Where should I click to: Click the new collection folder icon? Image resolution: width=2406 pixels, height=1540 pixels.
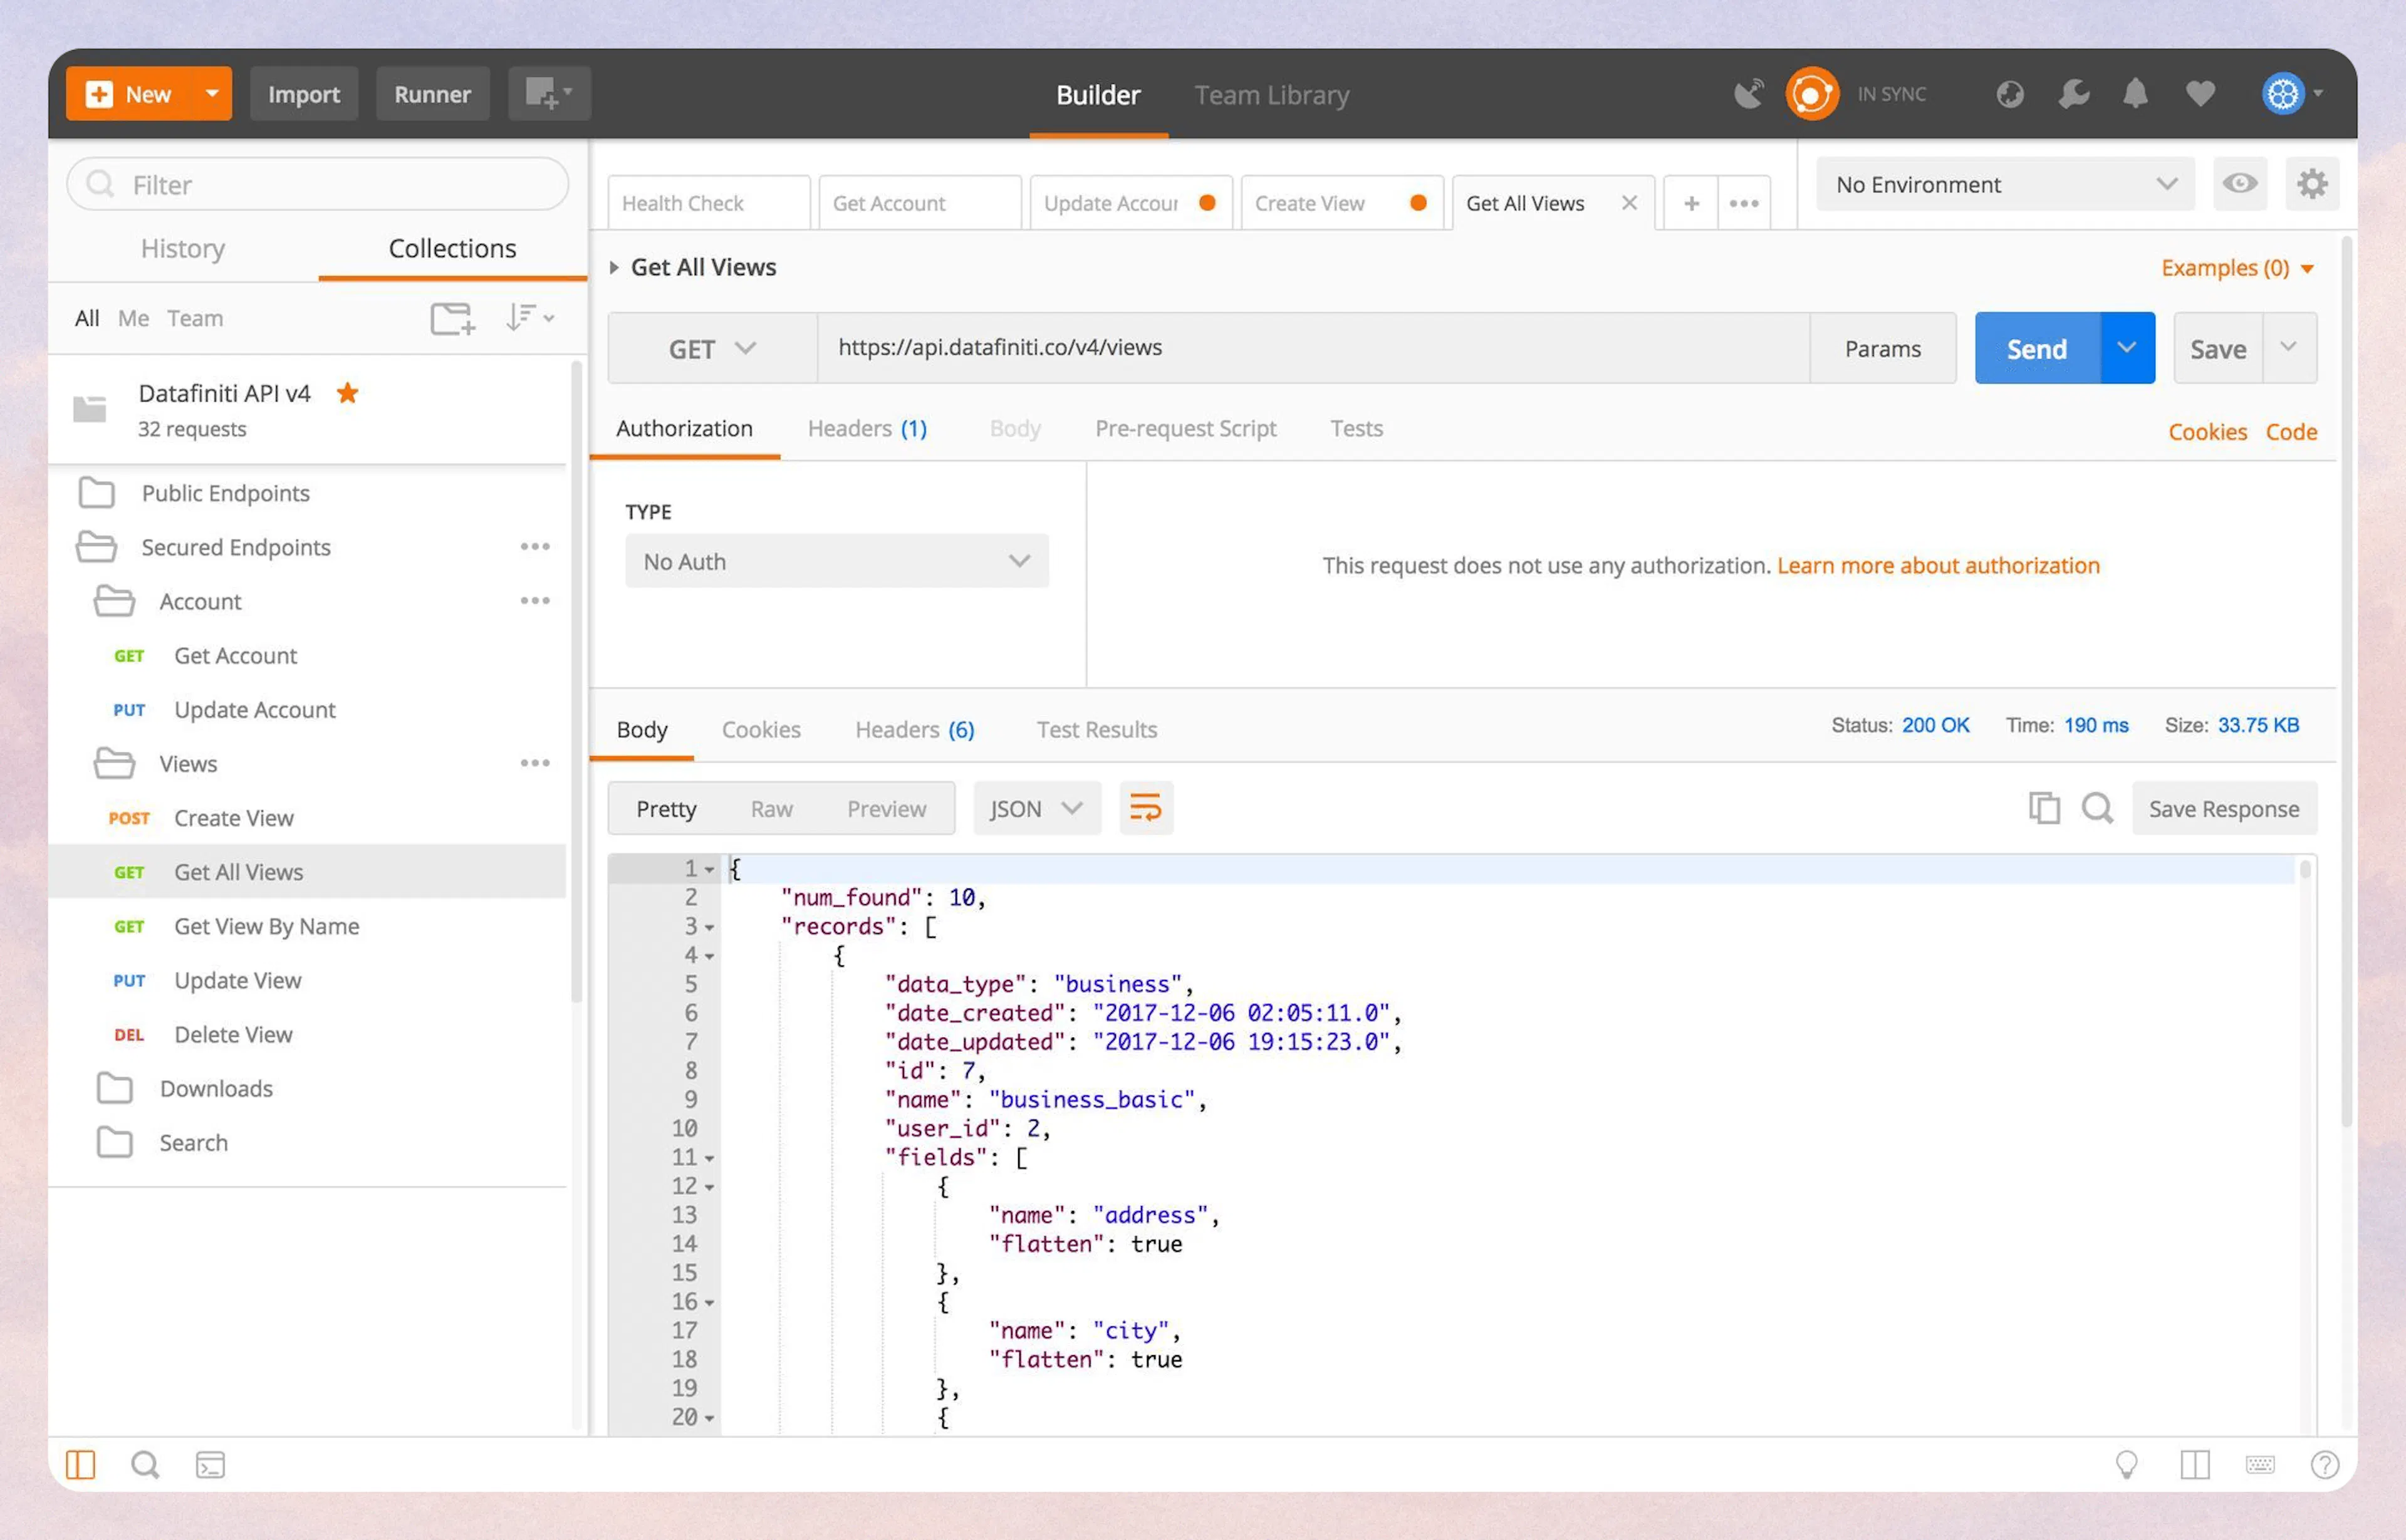pos(452,318)
